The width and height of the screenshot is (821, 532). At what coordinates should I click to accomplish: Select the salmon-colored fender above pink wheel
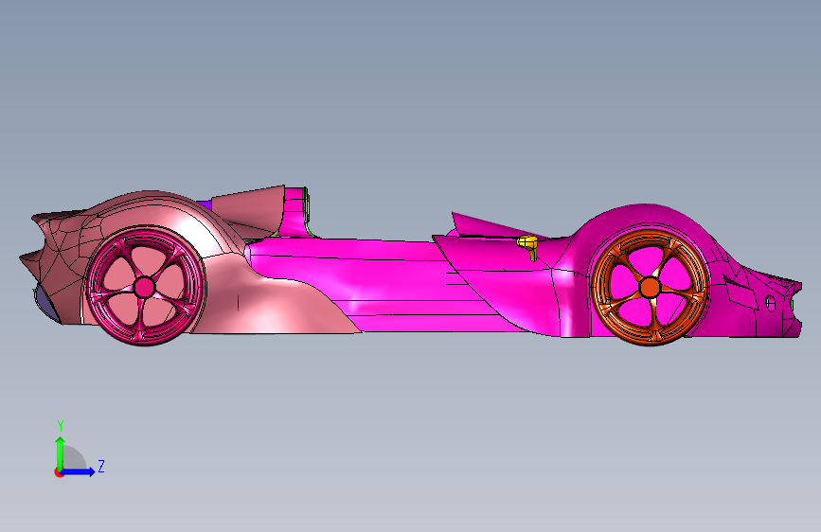pyautogui.click(x=172, y=212)
